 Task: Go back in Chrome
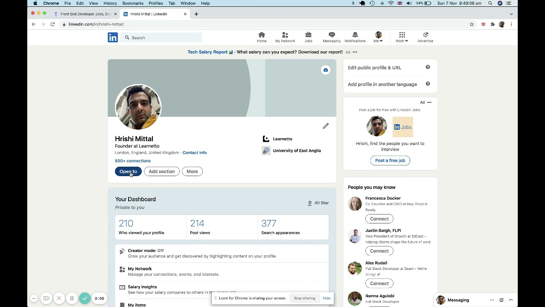tap(34, 24)
